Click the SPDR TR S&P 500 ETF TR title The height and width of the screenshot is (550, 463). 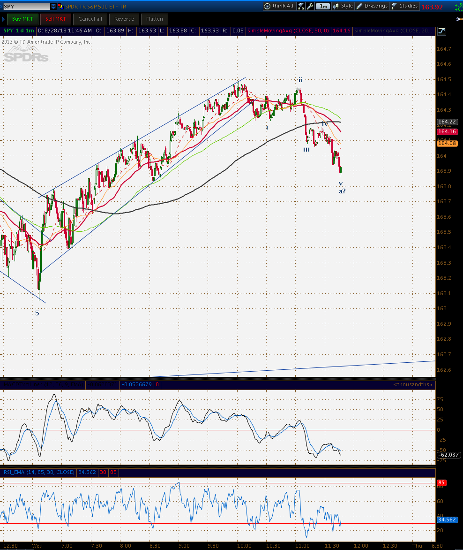click(95, 6)
